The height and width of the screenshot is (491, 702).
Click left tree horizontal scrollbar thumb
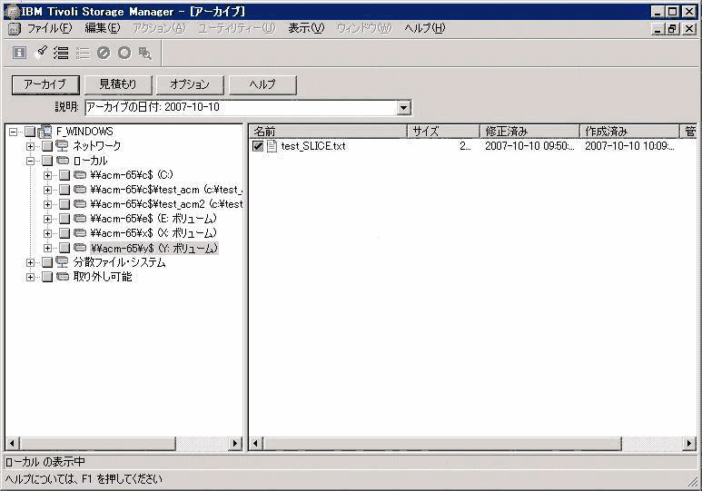(97, 444)
